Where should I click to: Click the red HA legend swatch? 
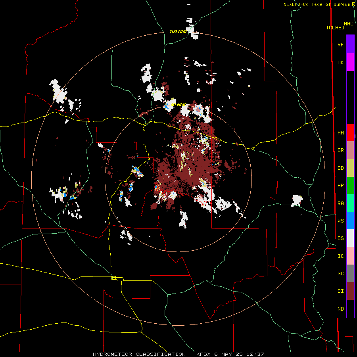[x=350, y=132]
